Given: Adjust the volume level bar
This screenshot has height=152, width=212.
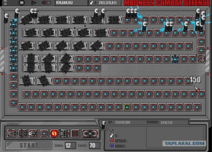Looking at the screenshot, I should (x=48, y=3).
